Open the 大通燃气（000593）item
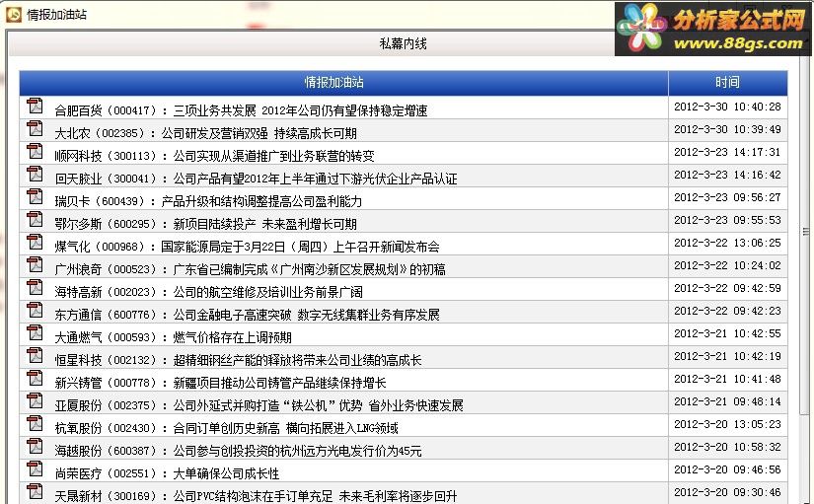Screen dimensions: 814x504 tap(173, 337)
